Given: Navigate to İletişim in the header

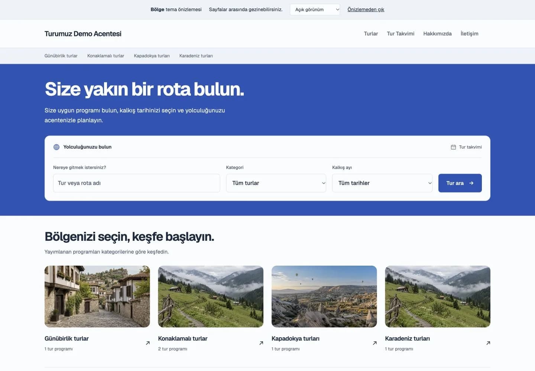Looking at the screenshot, I should pos(469,34).
